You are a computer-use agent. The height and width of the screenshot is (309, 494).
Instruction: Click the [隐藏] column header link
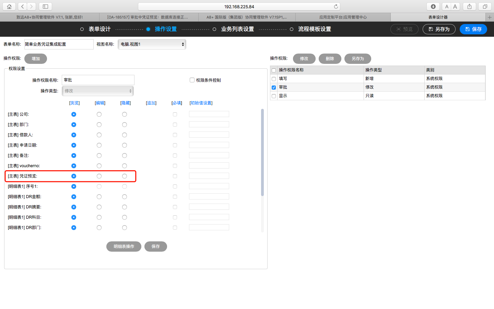[x=126, y=103]
